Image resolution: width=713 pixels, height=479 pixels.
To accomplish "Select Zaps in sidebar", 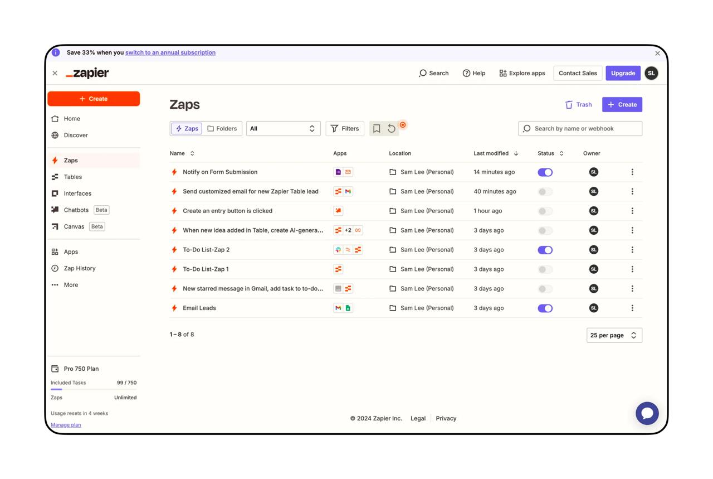I will click(94, 161).
